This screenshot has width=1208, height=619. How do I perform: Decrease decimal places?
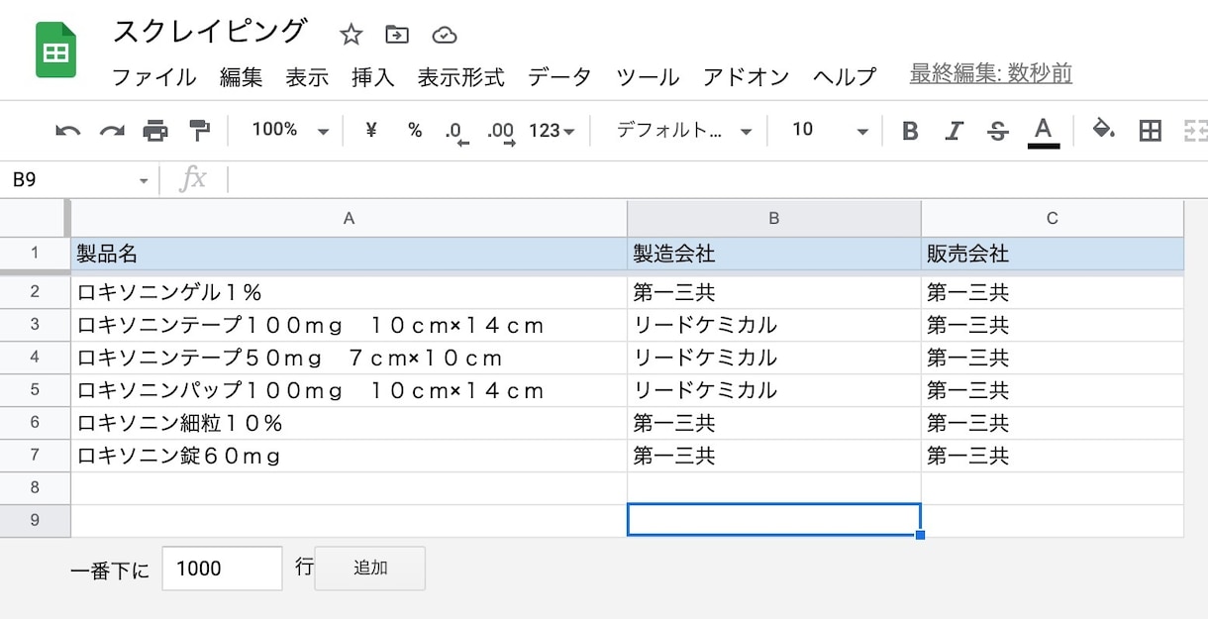(x=456, y=133)
